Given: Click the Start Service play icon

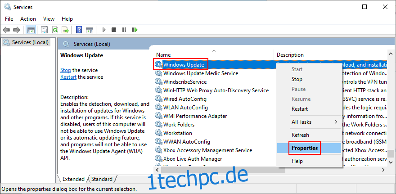Looking at the screenshot, I should coord(103,30).
